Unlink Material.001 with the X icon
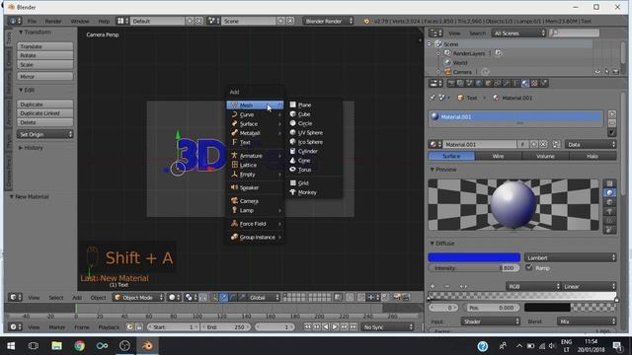The image size is (632, 355). pyautogui.click(x=543, y=144)
